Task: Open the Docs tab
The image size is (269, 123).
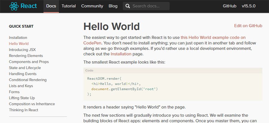Action: tap(51, 6)
